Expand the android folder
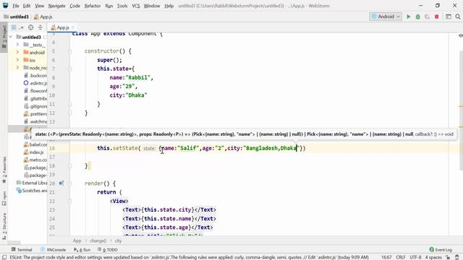 (x=17, y=52)
